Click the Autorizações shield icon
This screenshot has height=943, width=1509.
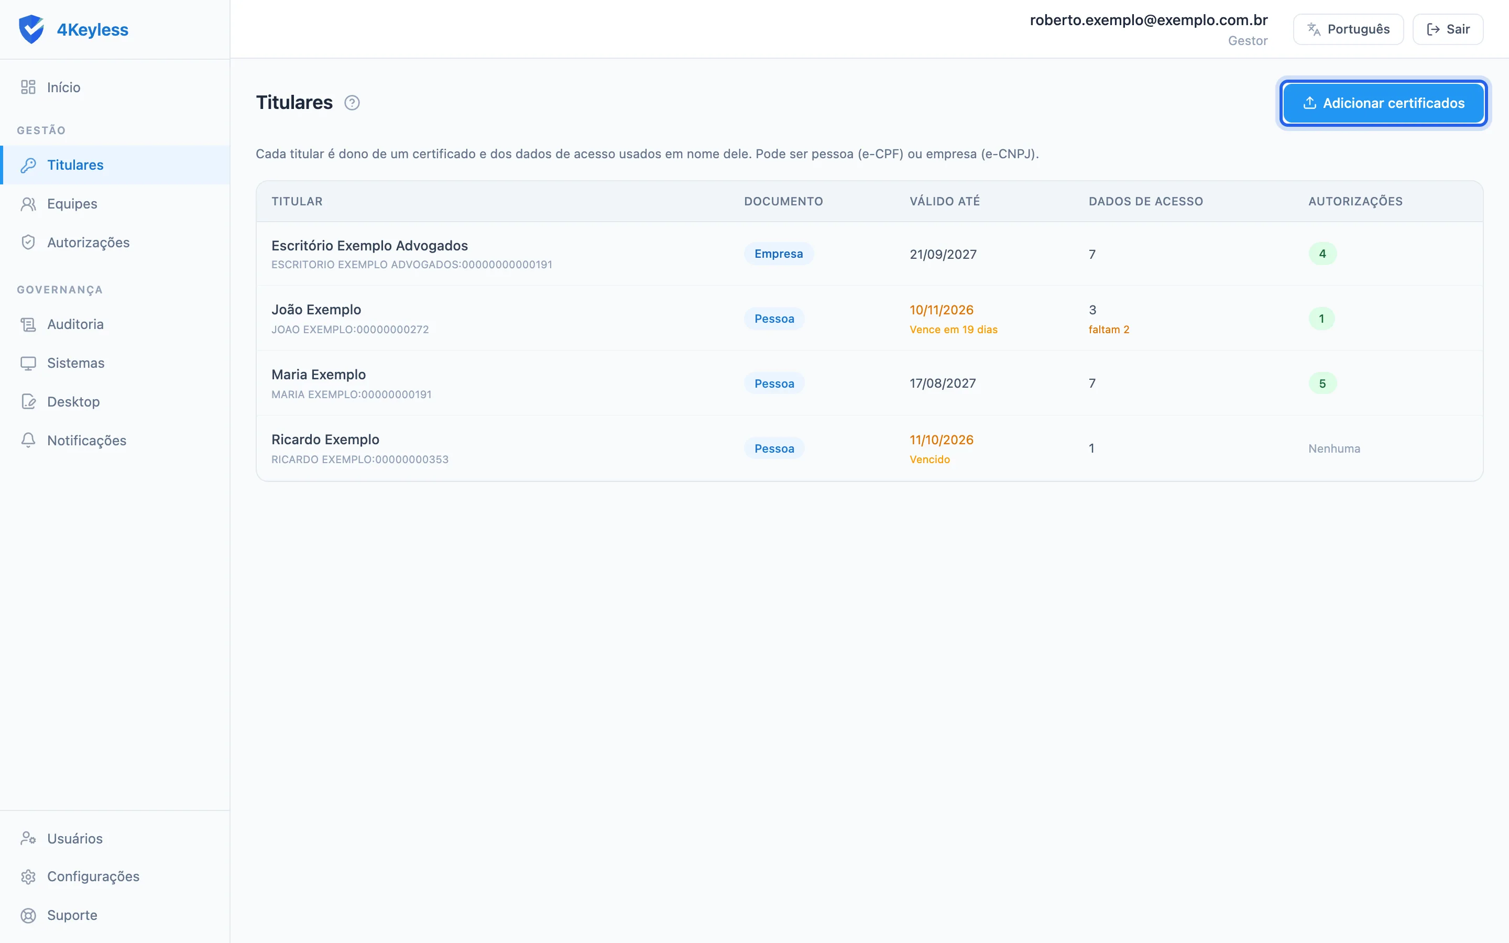[x=28, y=243]
